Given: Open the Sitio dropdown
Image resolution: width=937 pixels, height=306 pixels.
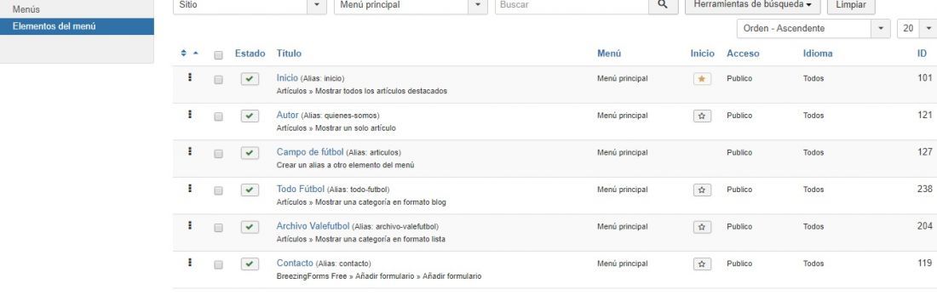Looking at the screenshot, I should [250, 5].
